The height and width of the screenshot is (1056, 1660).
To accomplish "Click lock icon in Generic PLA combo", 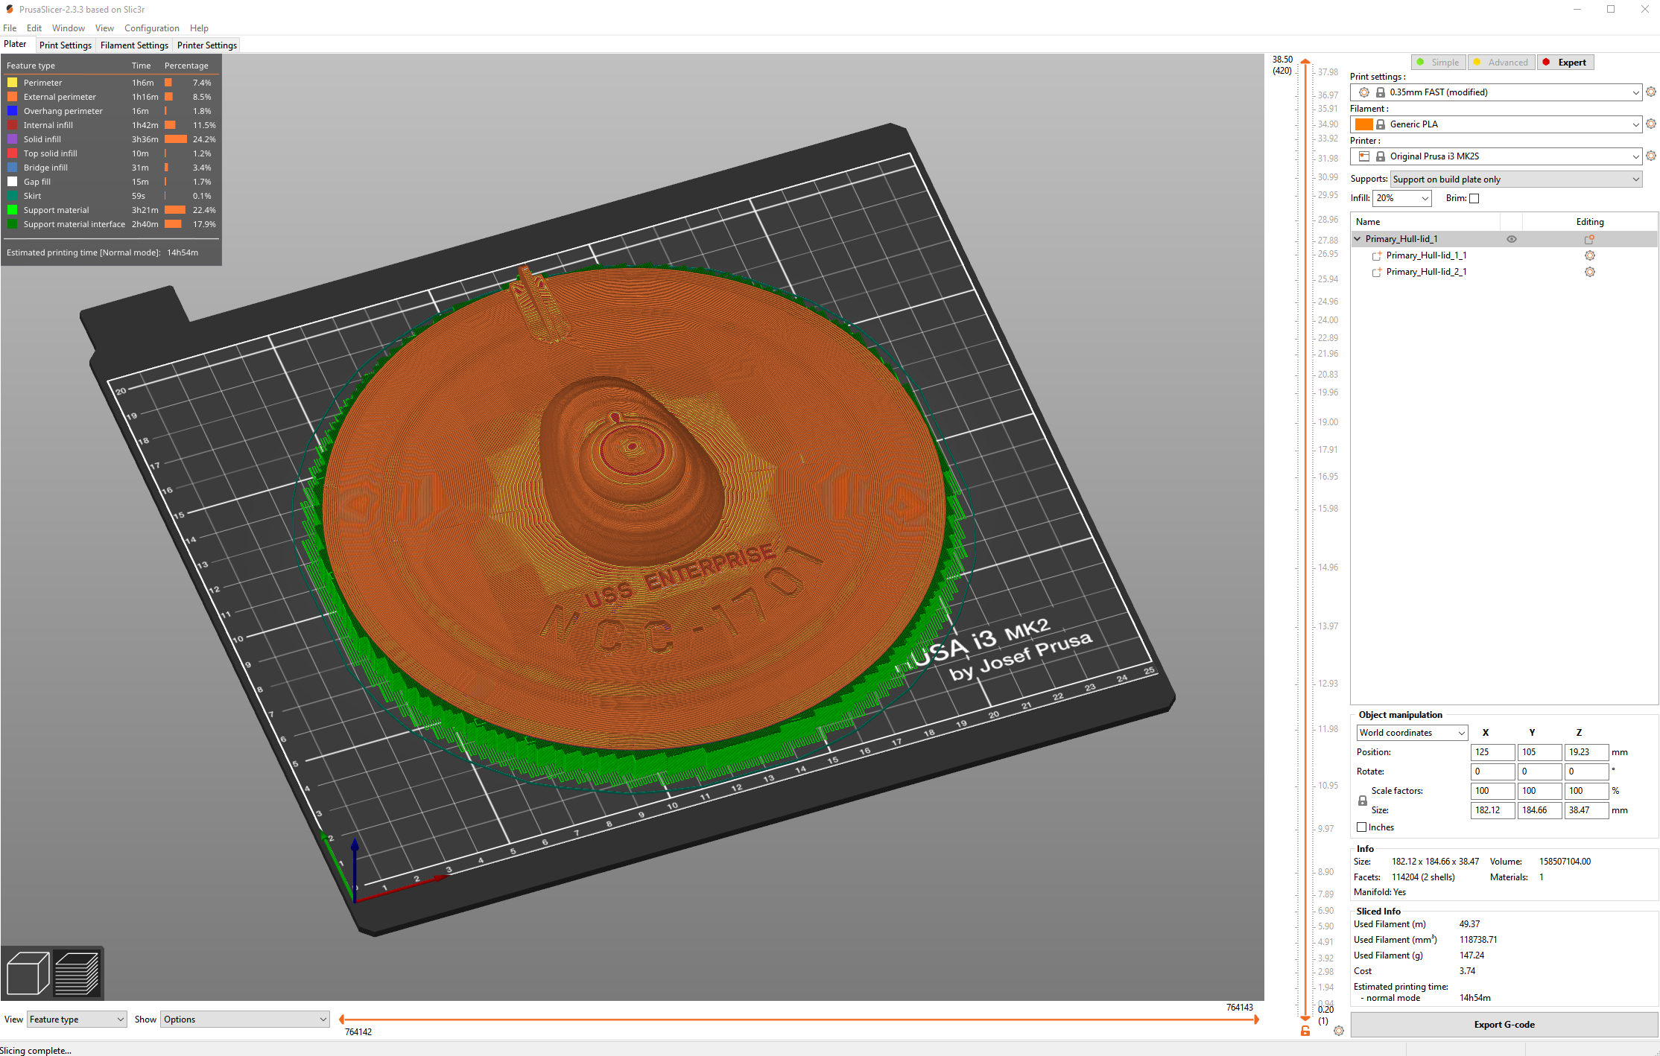I will click(x=1381, y=124).
